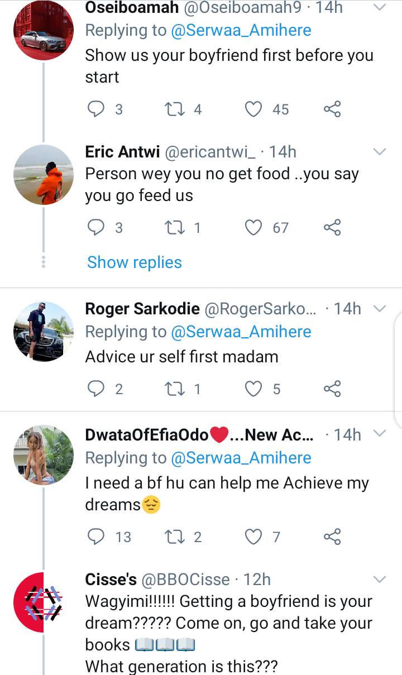The width and height of the screenshot is (402, 675).
Task: Open @Serwaa_Amihere link in Roger Sarkodie's reply
Action: point(241,332)
